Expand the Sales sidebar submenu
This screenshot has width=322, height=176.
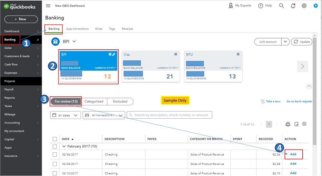tap(38, 48)
